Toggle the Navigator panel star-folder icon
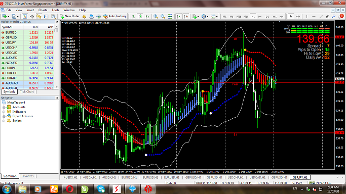 point(39,17)
